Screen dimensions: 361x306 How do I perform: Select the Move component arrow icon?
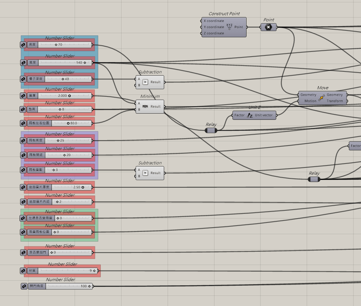[x=322, y=98]
